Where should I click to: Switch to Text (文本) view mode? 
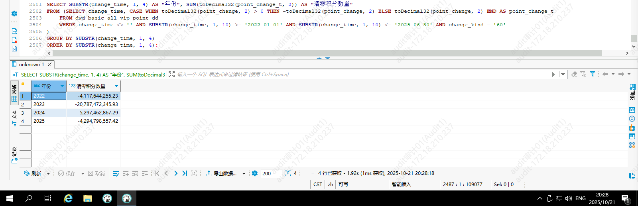14,118
